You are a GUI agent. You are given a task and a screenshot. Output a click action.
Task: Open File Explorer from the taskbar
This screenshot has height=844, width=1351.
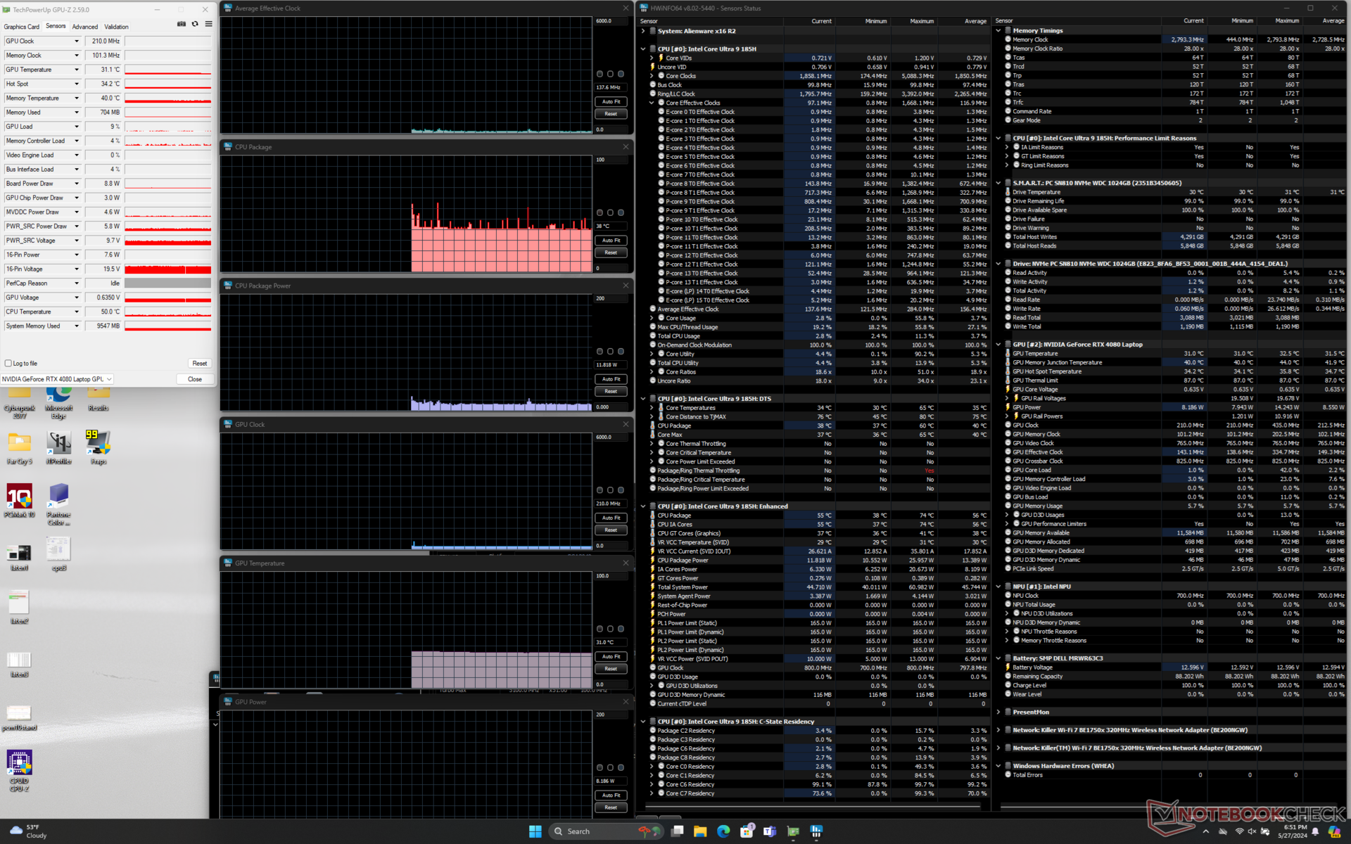699,831
